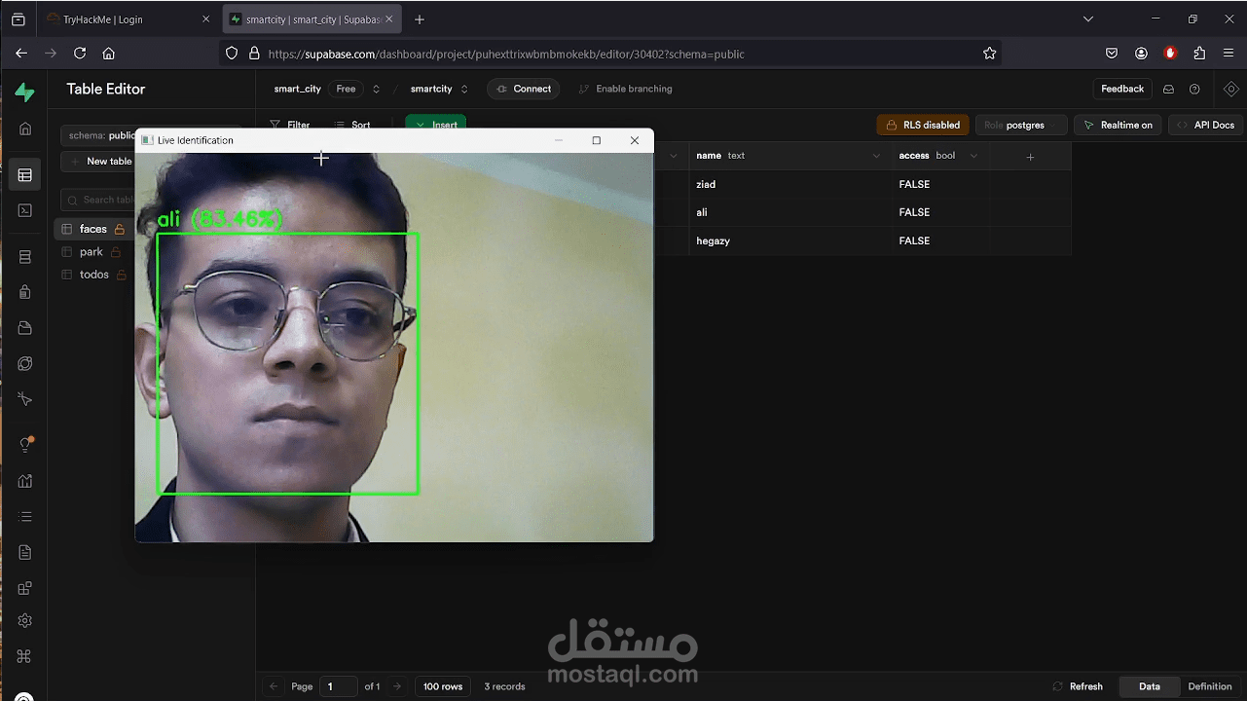1247x701 pixels.
Task: Expand the smart_city organization switcher
Action: pos(376,89)
